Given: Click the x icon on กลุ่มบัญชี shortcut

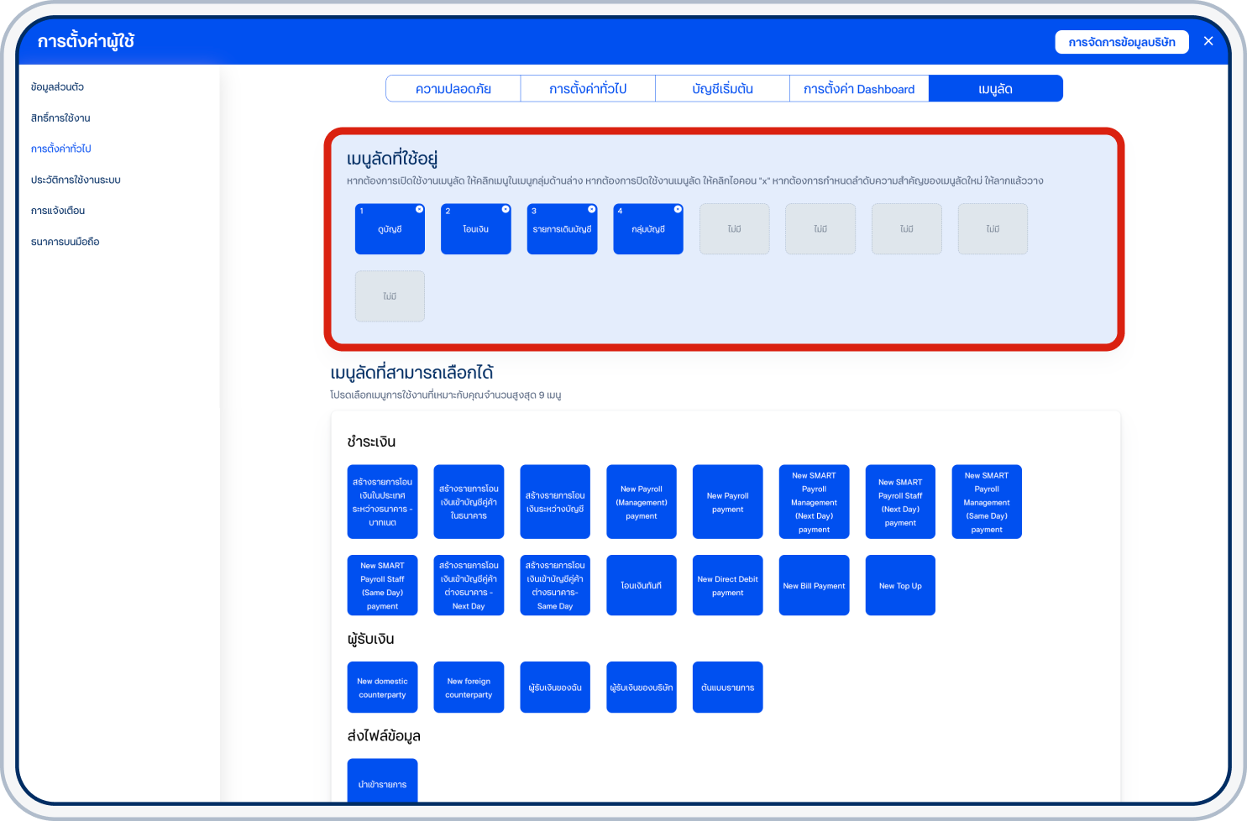Looking at the screenshot, I should [x=678, y=209].
